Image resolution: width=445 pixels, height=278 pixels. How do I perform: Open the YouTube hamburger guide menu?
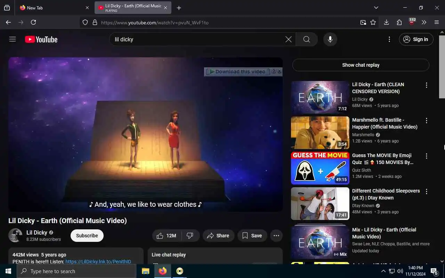click(13, 39)
